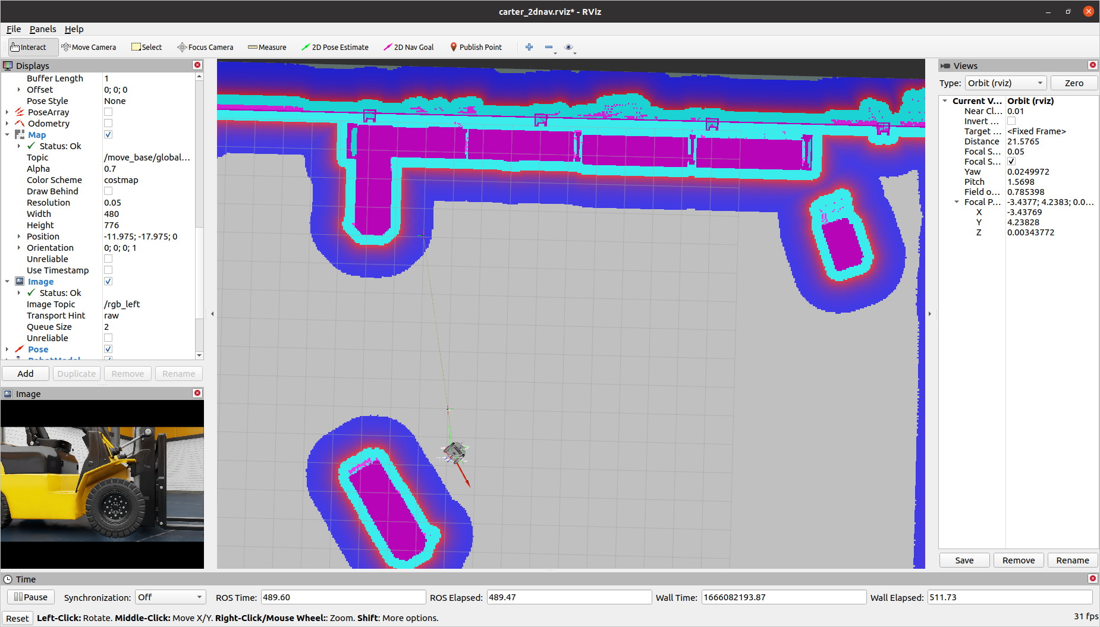The image size is (1100, 627).
Task: Expand the PoseArray display tree
Action: click(7, 112)
